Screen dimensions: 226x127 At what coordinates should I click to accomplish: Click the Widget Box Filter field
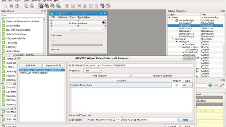coord(23,15)
